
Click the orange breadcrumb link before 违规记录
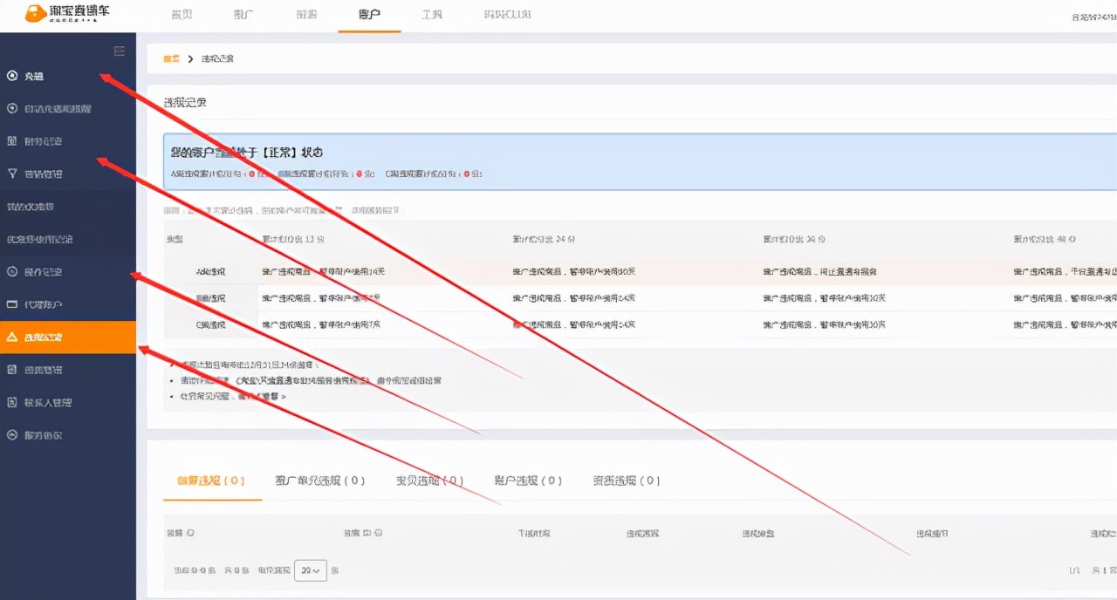pyautogui.click(x=171, y=58)
